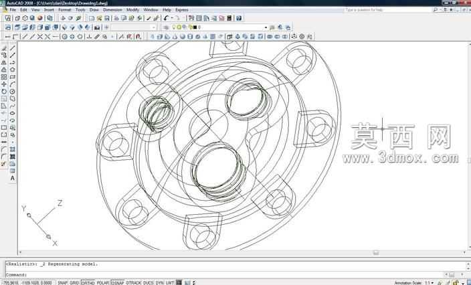The image size is (471, 285).
Task: Toggle GRID display in status bar
Action: pos(74,282)
